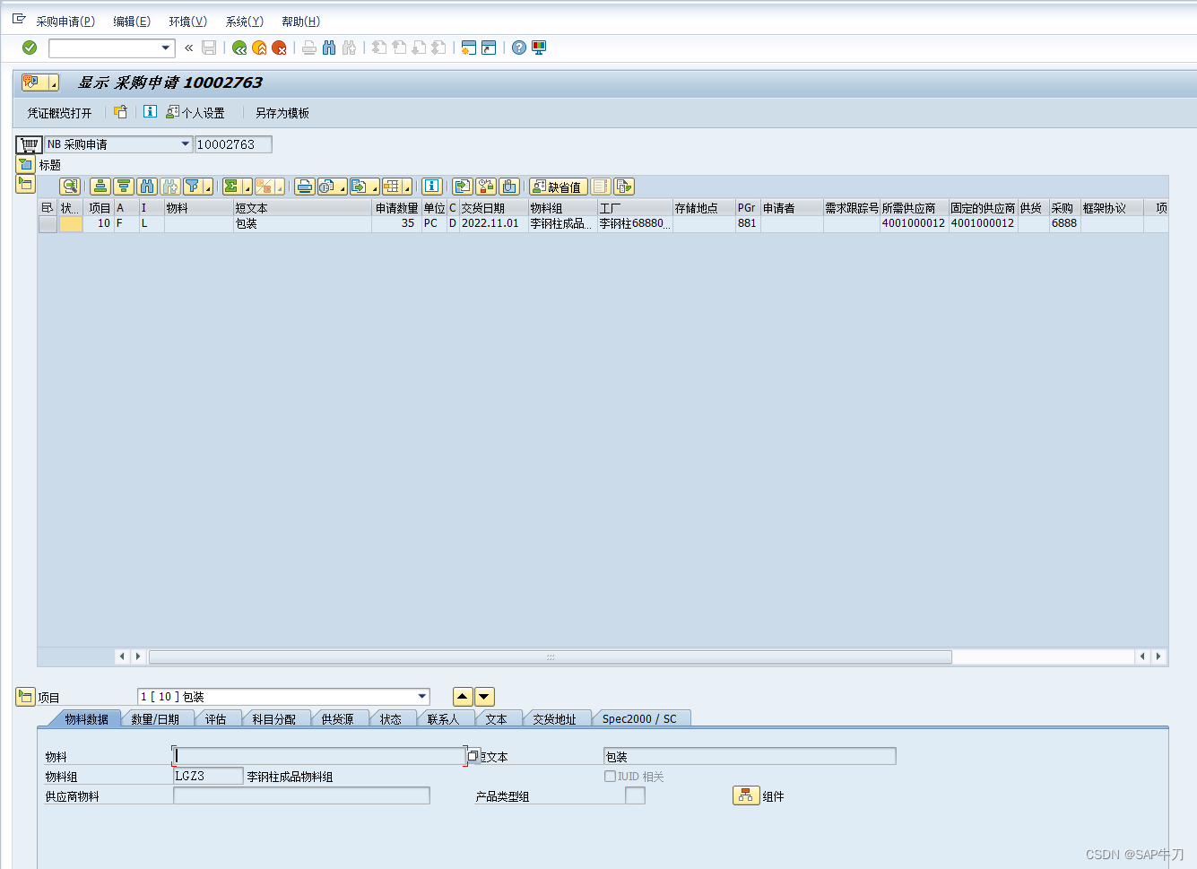Open the 环境(V) menu
Image resolution: width=1197 pixels, height=869 pixels.
(188, 22)
